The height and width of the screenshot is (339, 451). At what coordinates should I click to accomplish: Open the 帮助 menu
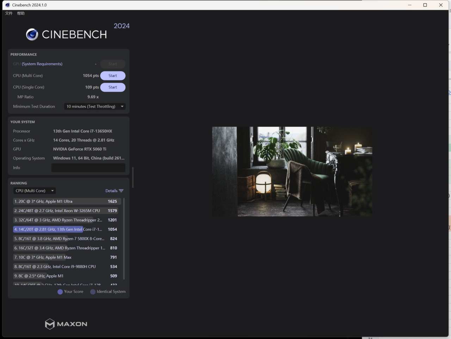(x=21, y=13)
